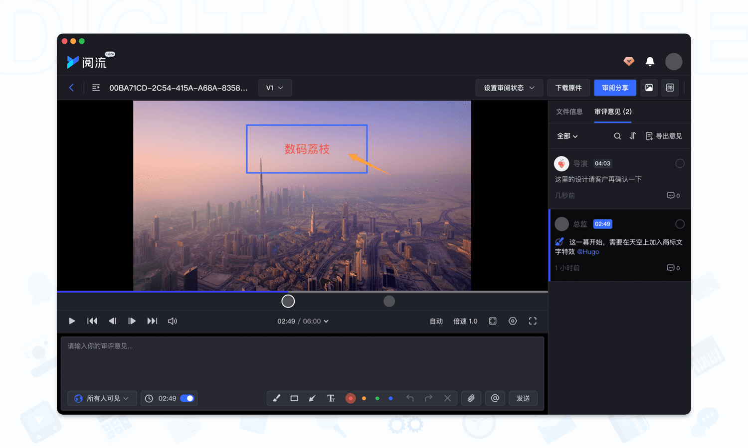Viewport: 748px width, 448px height.
Task: Mark the 总监 comment as resolved
Action: point(680,224)
